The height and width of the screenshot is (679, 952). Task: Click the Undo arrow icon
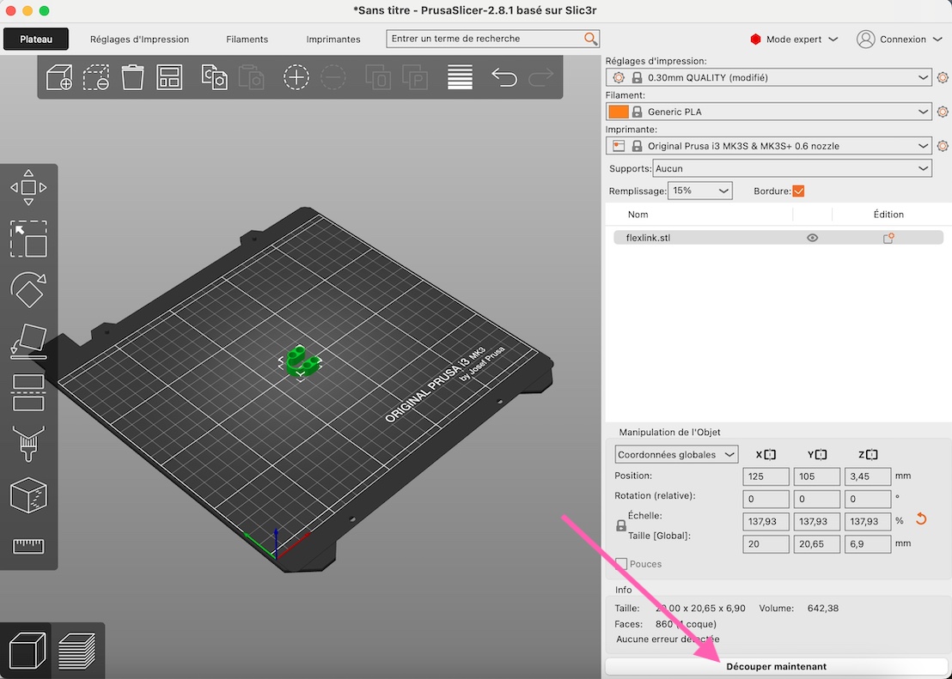[504, 77]
